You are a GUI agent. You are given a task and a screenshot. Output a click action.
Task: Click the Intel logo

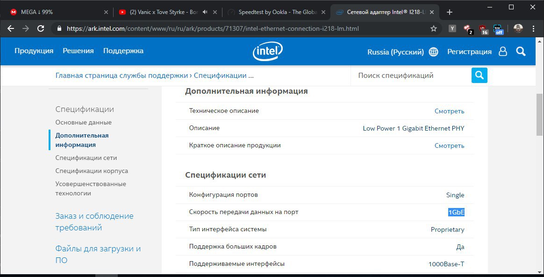coord(267,52)
